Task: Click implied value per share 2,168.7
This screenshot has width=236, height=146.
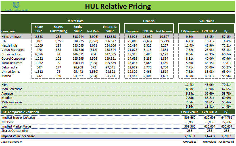Action: point(190,136)
